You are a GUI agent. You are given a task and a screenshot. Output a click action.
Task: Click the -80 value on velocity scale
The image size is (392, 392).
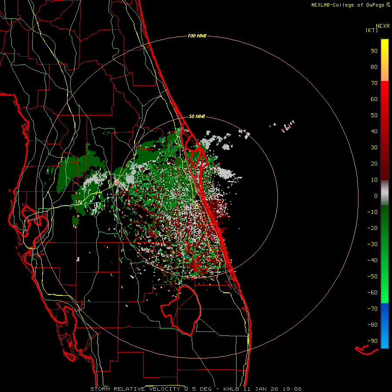tap(372, 325)
